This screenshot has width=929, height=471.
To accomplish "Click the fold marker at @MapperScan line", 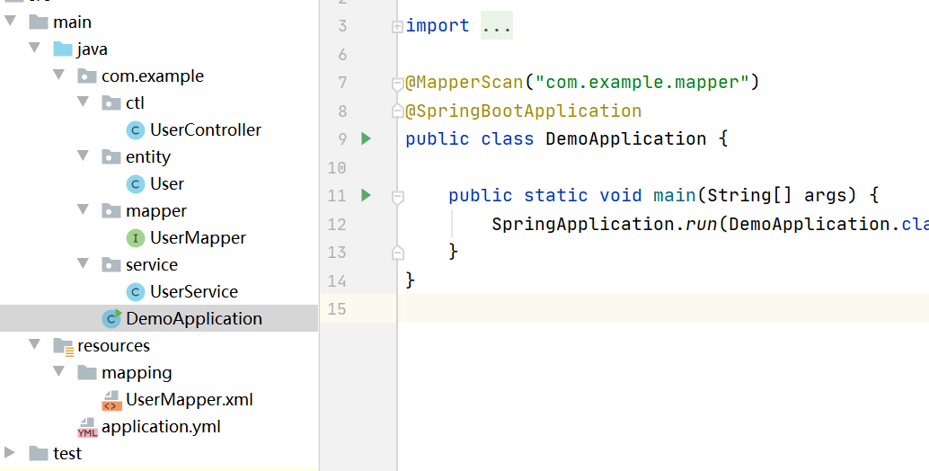I will (397, 84).
